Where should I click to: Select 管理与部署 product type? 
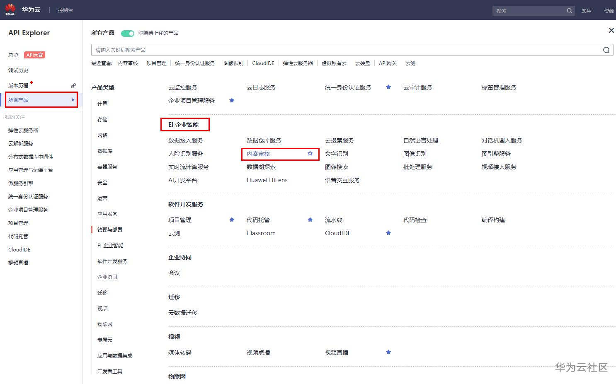(110, 229)
